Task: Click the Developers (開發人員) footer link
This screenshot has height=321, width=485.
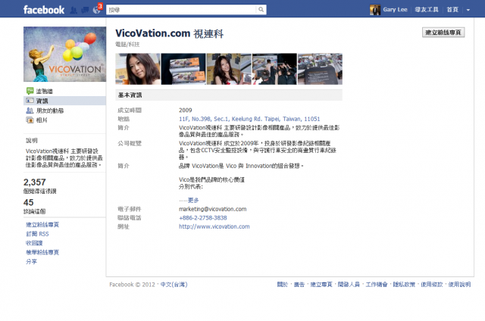Action: point(349,285)
